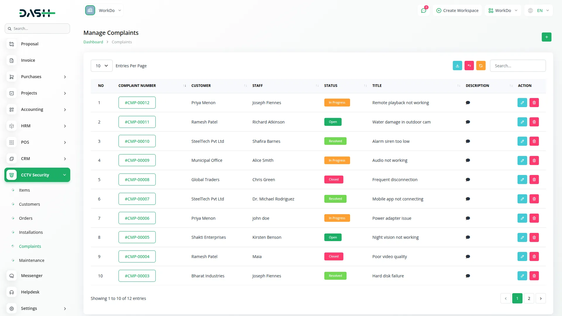Open Installations in the sidebar
Viewport: 562px width, 316px height.
pyautogui.click(x=31, y=232)
